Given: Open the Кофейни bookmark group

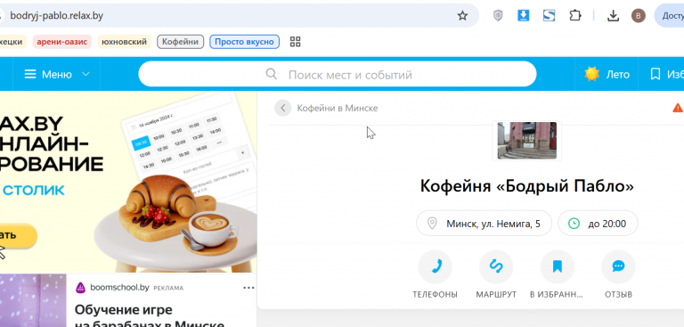Looking at the screenshot, I should (x=180, y=42).
